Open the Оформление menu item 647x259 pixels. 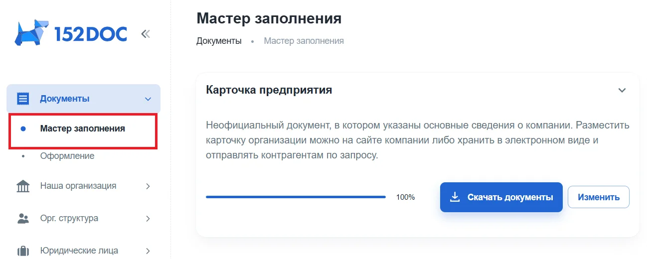67,156
